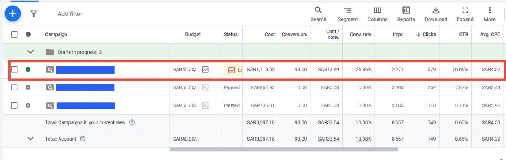
Task: Click the blue plus new campaign button
Action: click(13, 14)
